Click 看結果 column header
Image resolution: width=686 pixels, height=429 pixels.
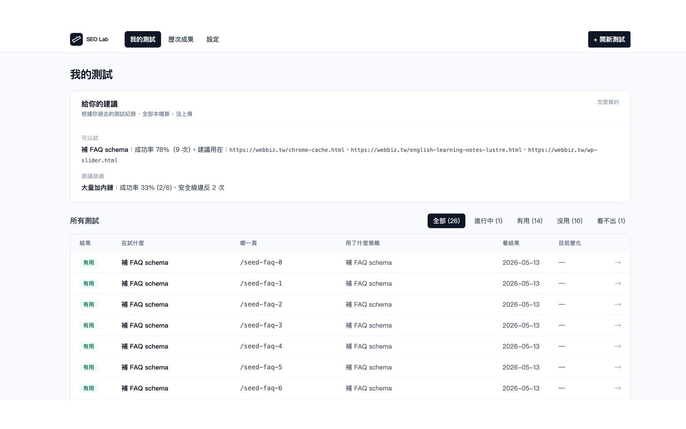(511, 243)
